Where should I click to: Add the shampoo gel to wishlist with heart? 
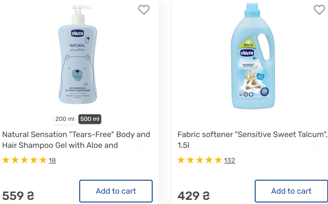[144, 10]
